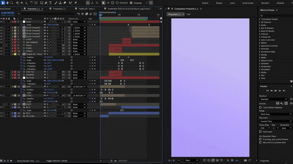
Task: Pick the Hand tool
Action: click(7, 3)
